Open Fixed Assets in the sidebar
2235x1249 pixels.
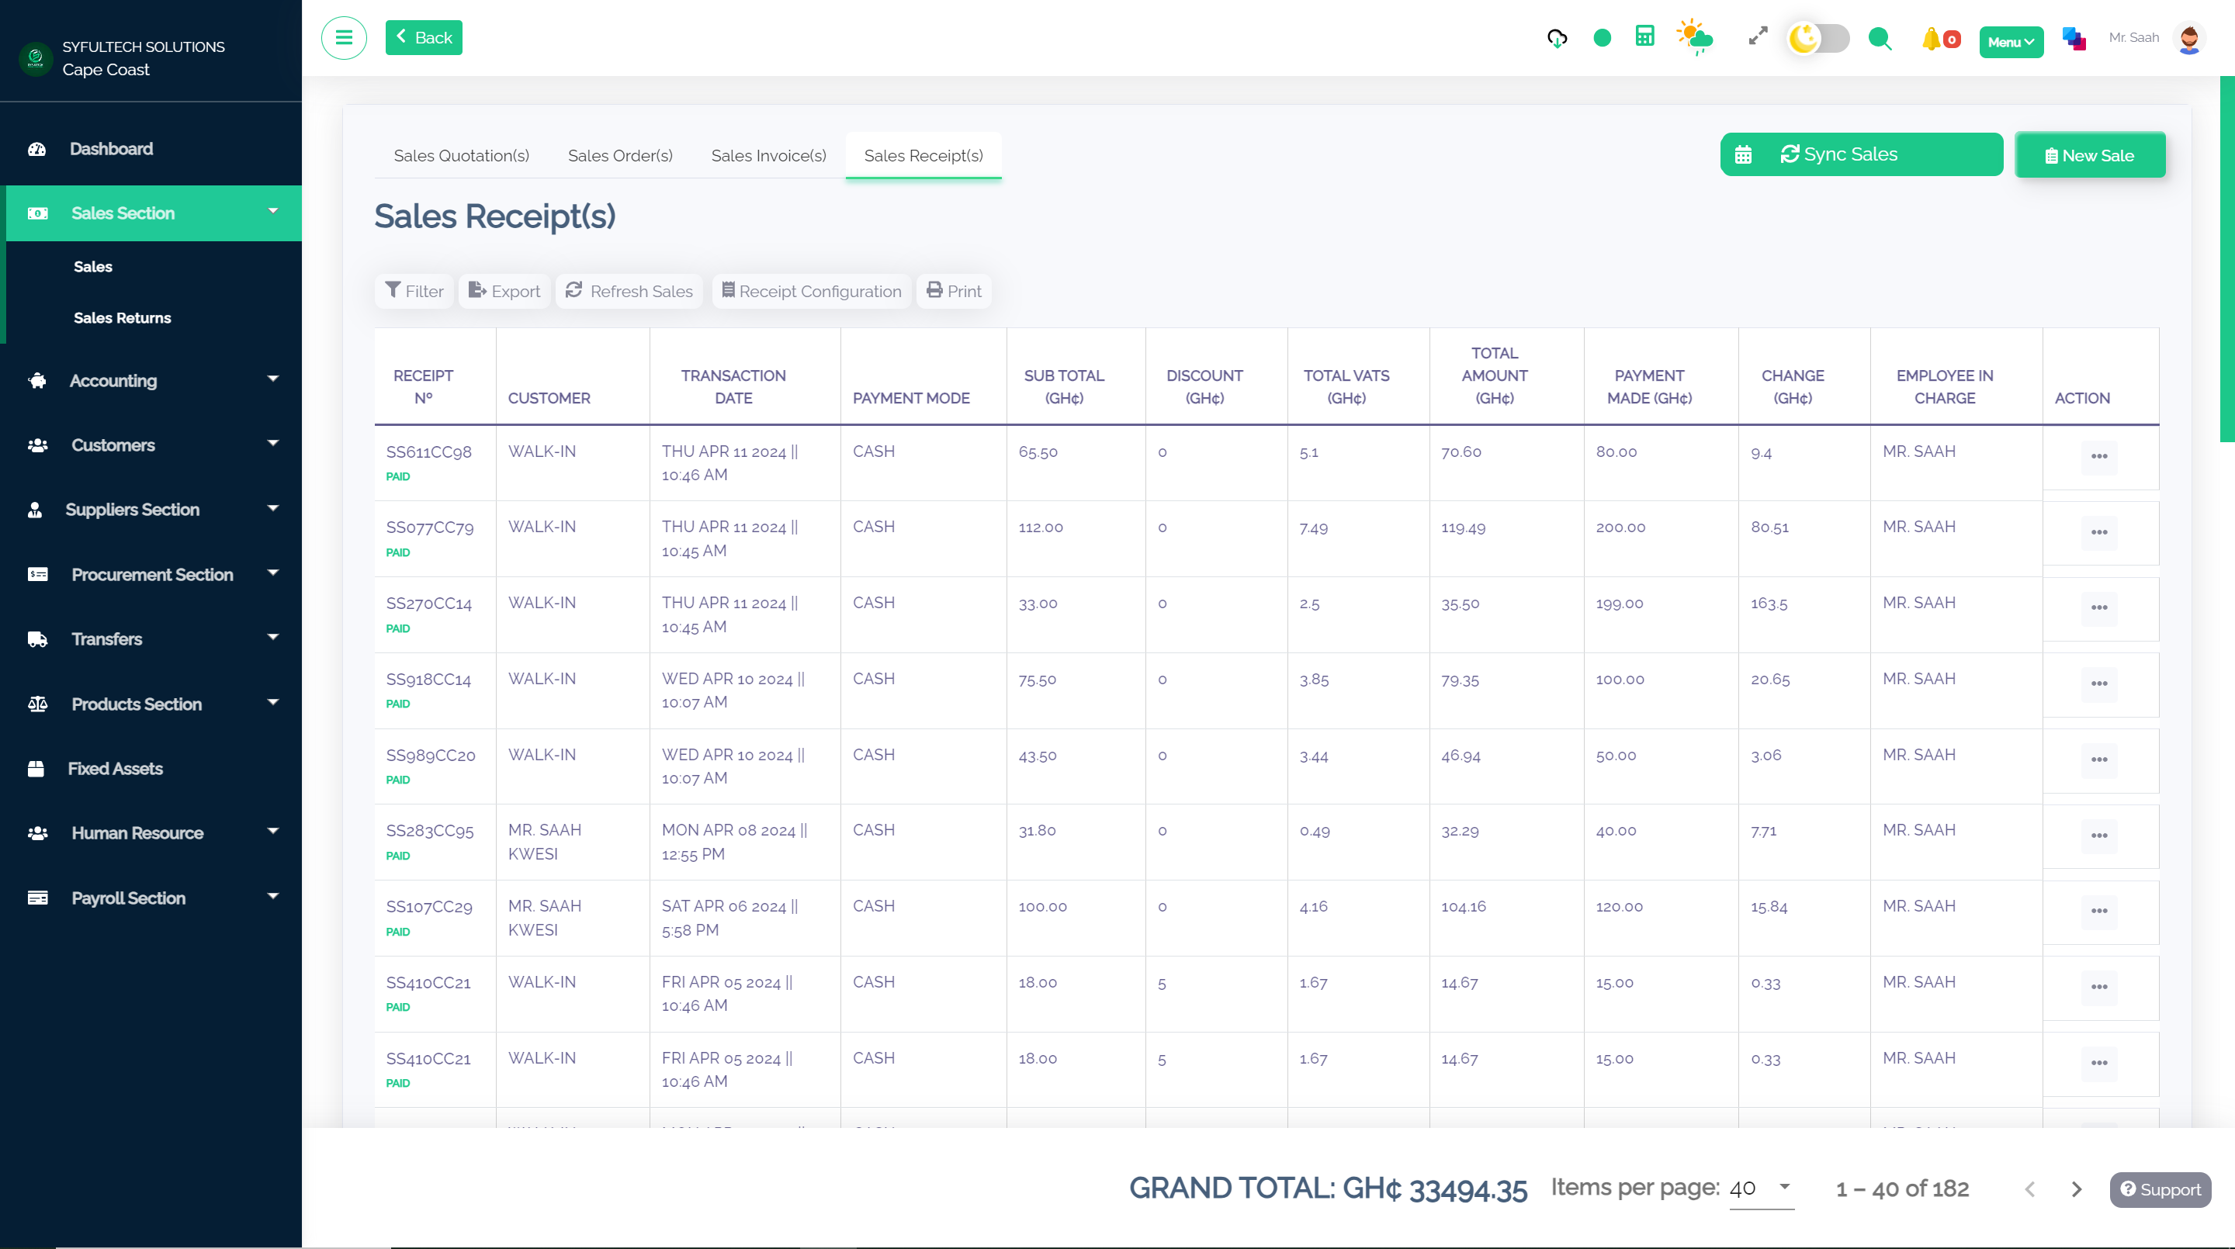pyautogui.click(x=151, y=770)
